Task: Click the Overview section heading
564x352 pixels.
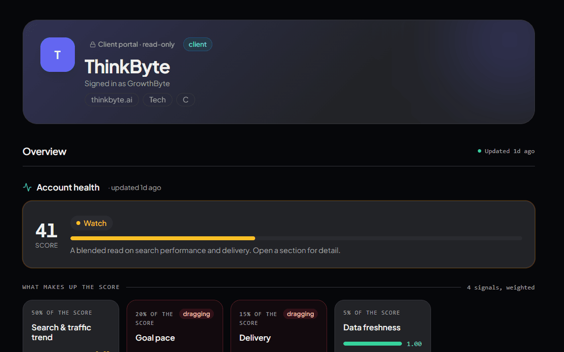Action: click(44, 151)
